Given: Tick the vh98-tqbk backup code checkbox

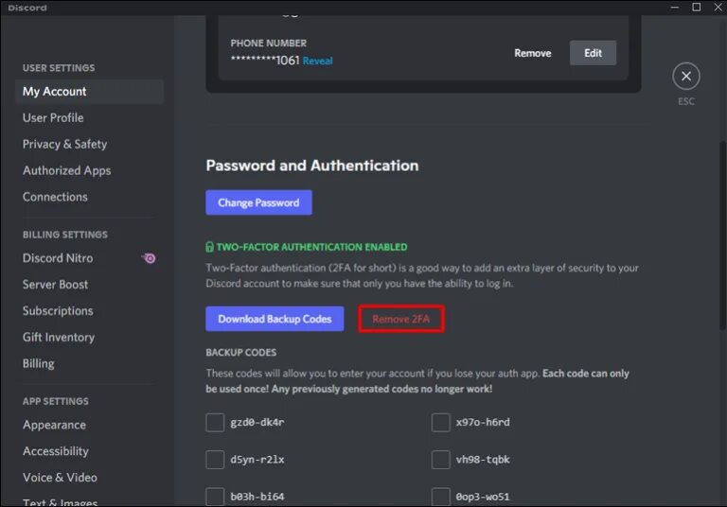Looking at the screenshot, I should click(440, 460).
